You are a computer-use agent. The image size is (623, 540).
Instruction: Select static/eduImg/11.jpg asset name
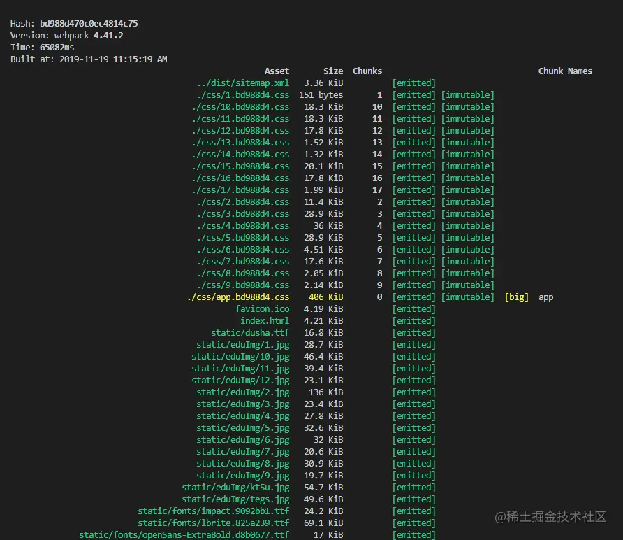[240, 369]
